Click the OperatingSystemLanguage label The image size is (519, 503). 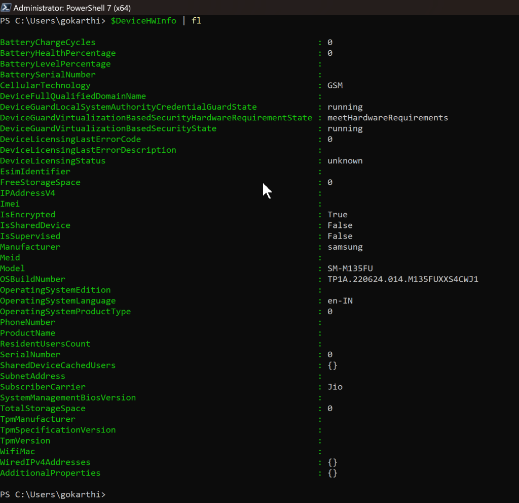pyautogui.click(x=58, y=301)
